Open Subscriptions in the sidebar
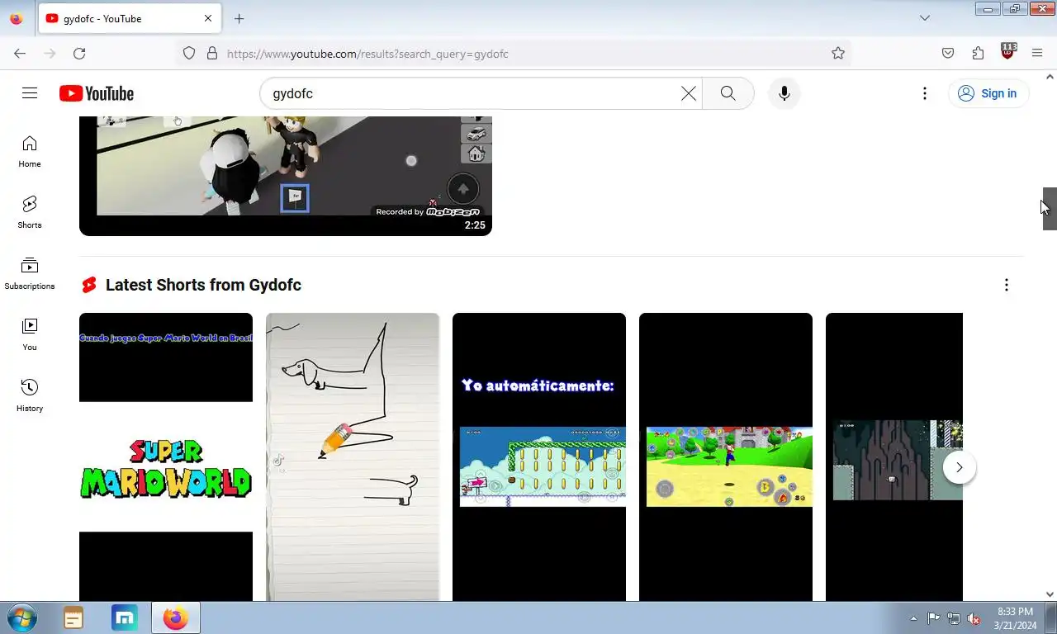This screenshot has width=1057, height=634. point(30,274)
